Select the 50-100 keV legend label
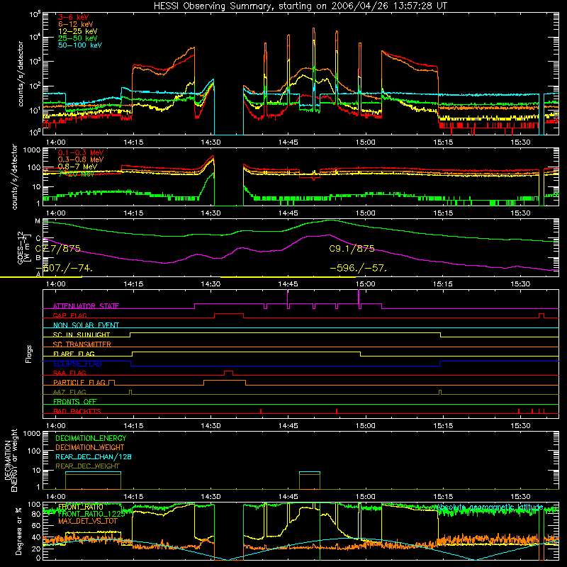Image resolution: width=567 pixels, height=567 pixels. [80, 45]
